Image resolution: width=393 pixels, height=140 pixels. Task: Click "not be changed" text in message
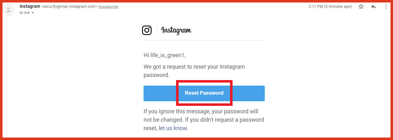coord(163,120)
